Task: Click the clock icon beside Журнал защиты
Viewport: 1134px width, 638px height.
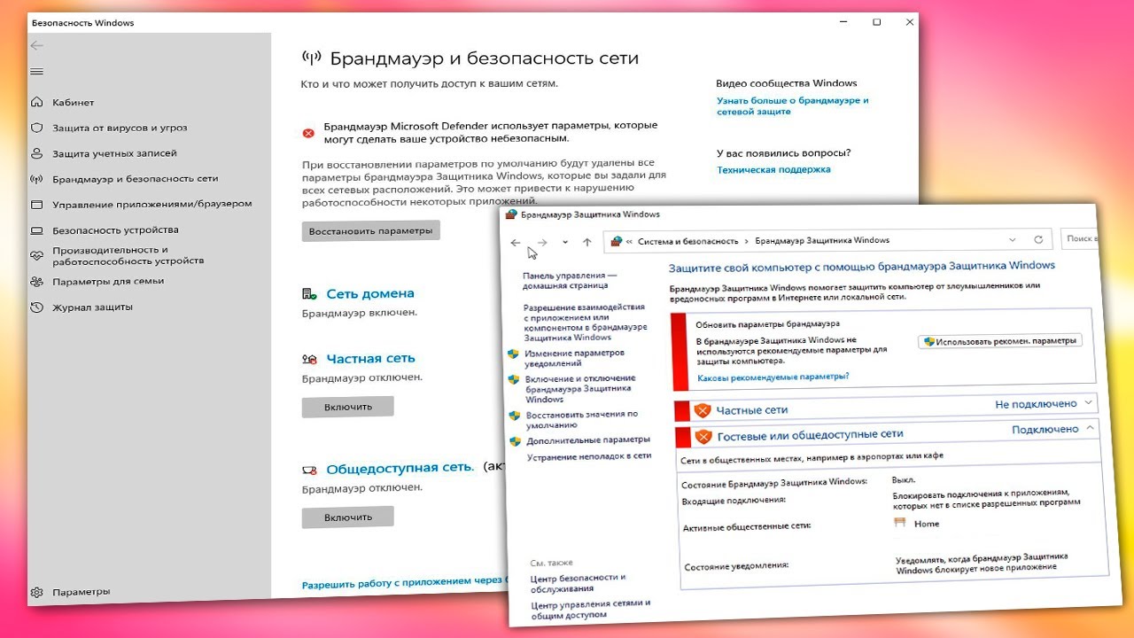Action: (x=36, y=307)
